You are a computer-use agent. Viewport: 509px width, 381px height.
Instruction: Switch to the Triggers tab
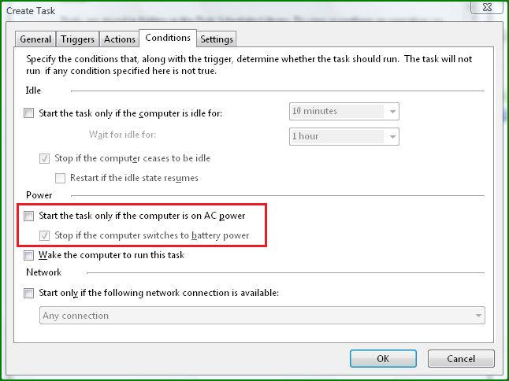point(77,39)
